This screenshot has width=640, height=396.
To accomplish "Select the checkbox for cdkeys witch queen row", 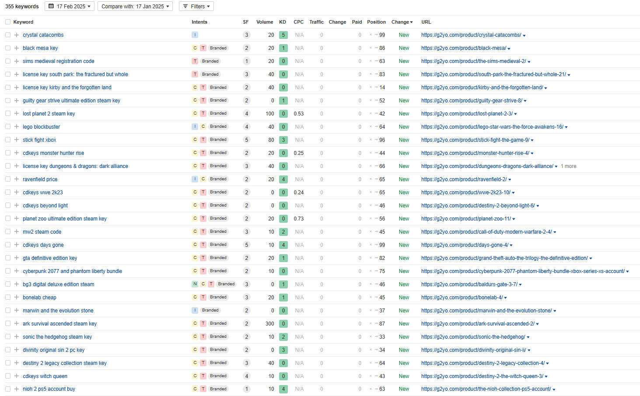I will (x=8, y=376).
